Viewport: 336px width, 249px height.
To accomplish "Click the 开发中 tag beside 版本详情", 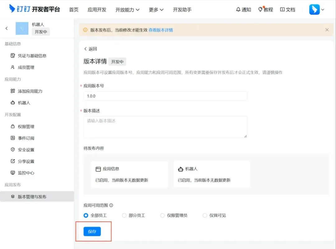I will click(x=117, y=62).
